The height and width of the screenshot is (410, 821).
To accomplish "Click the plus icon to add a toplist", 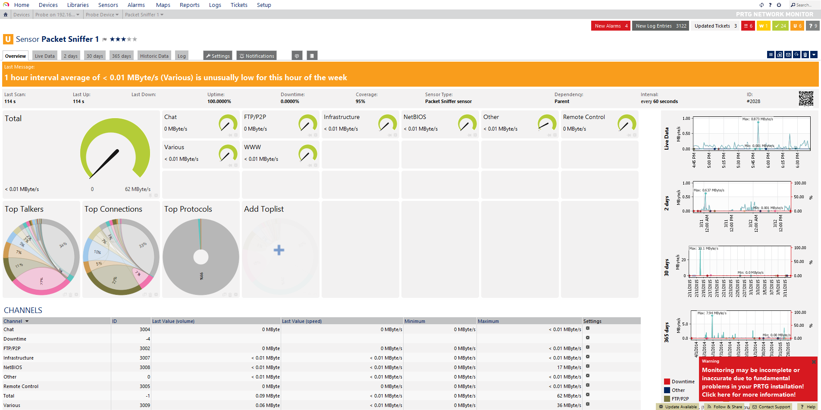I will [x=279, y=250].
